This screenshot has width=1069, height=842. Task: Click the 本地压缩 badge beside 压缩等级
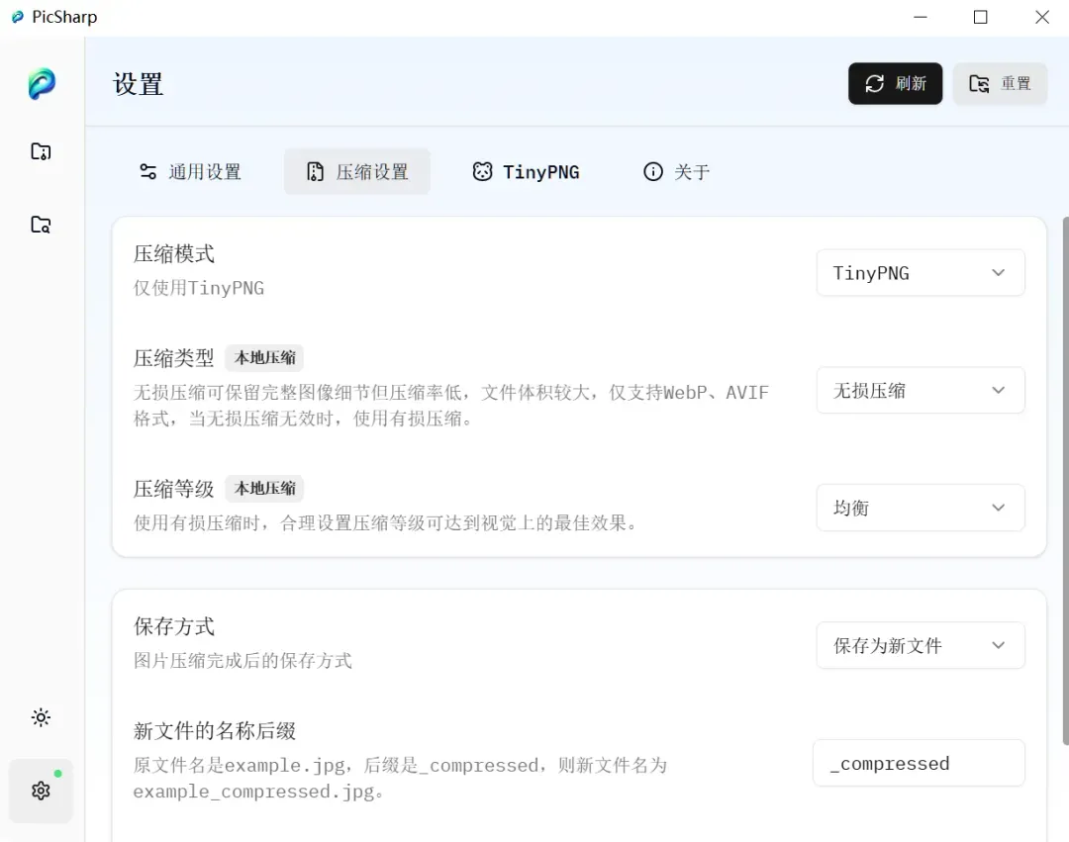click(264, 489)
